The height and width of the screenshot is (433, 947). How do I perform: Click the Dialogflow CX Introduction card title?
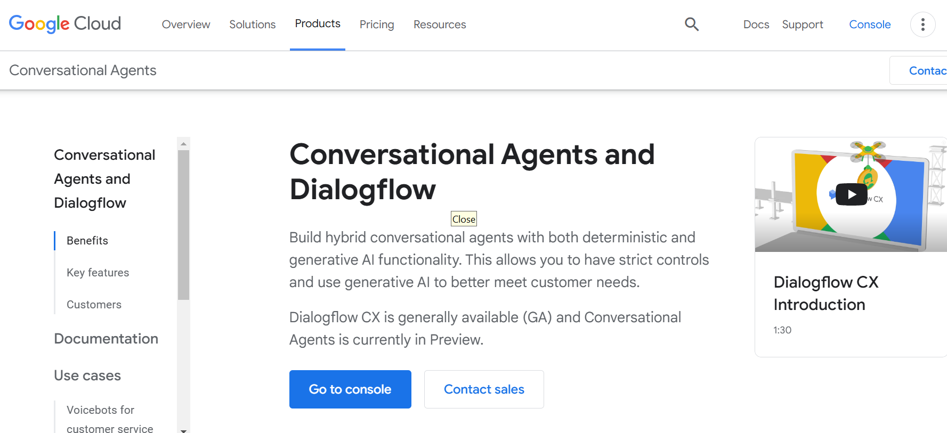tap(826, 293)
